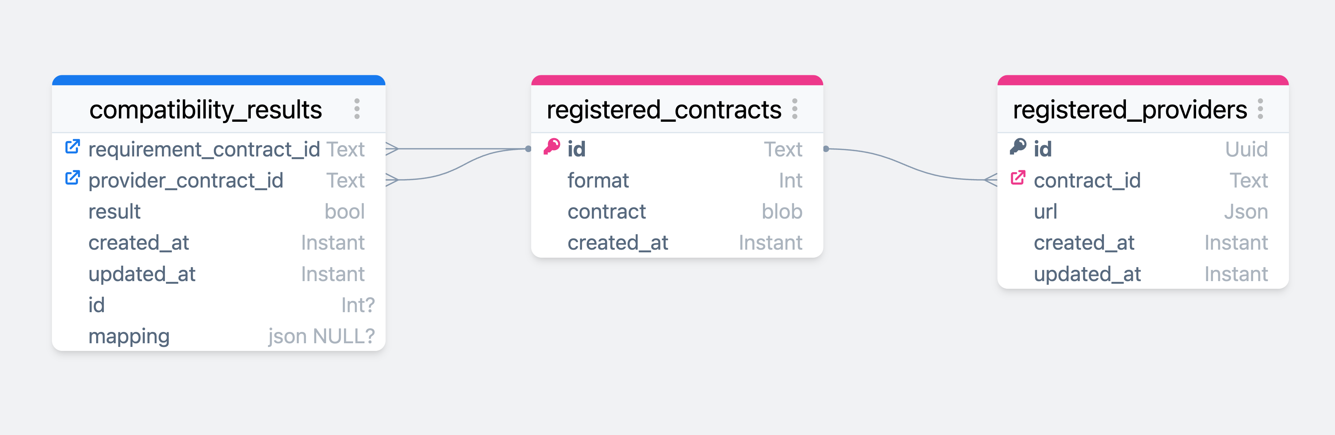Open the registered_contracts three-dot menu
The width and height of the screenshot is (1335, 435).
click(x=794, y=109)
